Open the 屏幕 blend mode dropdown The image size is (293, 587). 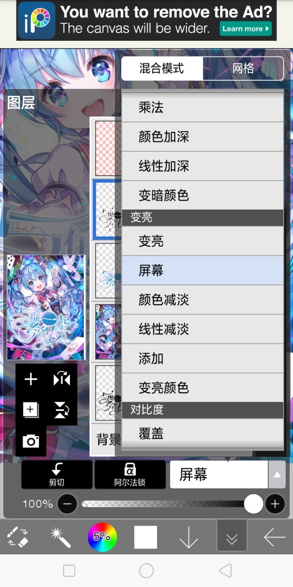pyautogui.click(x=219, y=475)
